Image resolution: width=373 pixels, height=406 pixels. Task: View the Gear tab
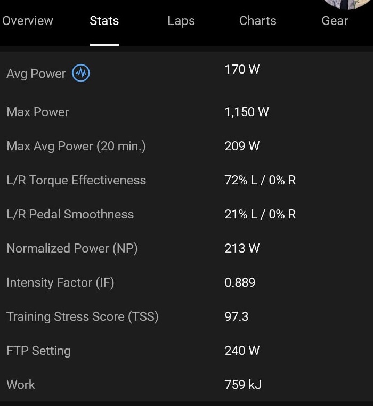(x=335, y=21)
